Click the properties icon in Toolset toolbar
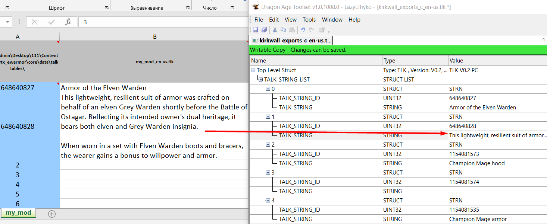This screenshot has height=224, width=547. coord(322,30)
